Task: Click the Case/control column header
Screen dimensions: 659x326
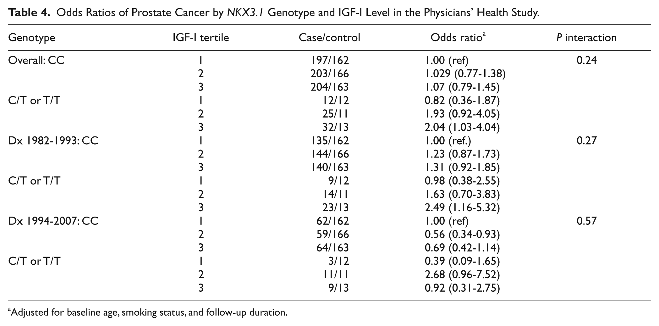Action: (x=329, y=37)
